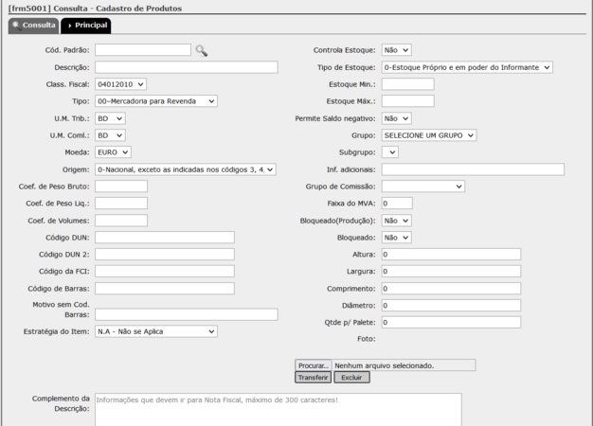Click the magnifier search icon beside Cód. Padrão
Image resolution: width=593 pixels, height=426 pixels.
[201, 50]
